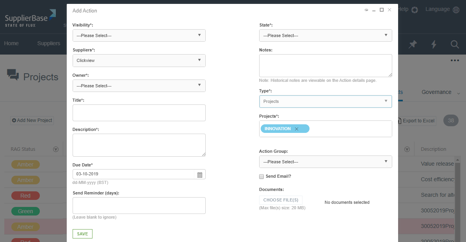Open the State dropdown
Viewport: 466px width, 242px height.
[x=325, y=35]
